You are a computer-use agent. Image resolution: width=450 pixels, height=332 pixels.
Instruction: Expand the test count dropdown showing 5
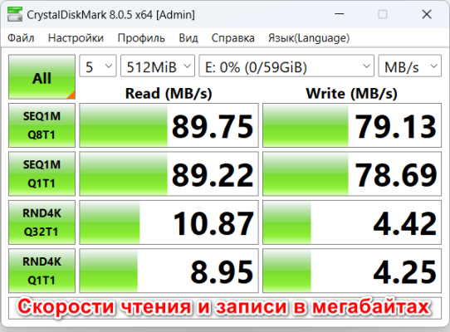coord(98,66)
